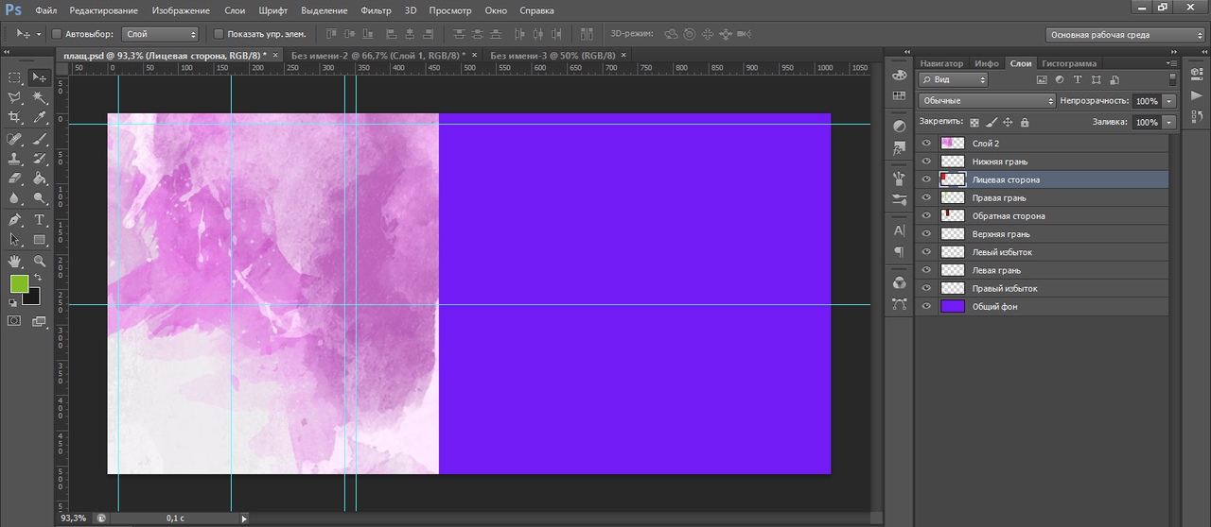
Task: Select the Path Selection tool
Action: [x=15, y=240]
